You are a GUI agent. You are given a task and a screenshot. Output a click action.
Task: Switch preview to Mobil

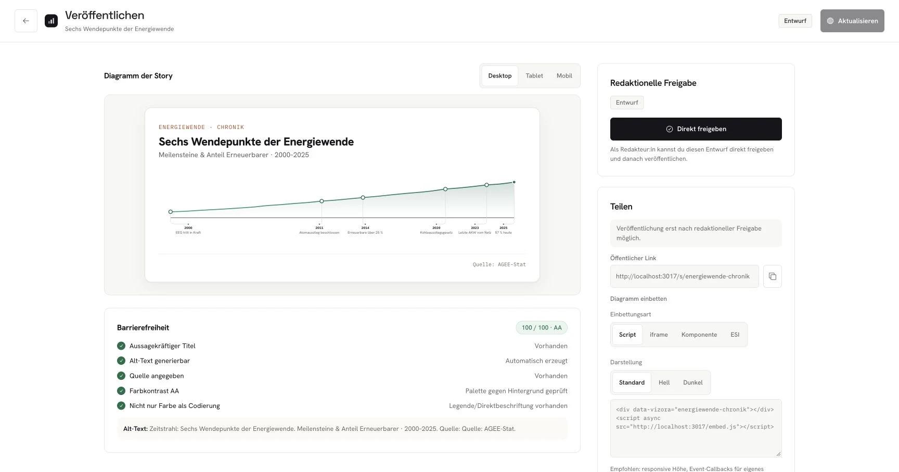coord(564,76)
